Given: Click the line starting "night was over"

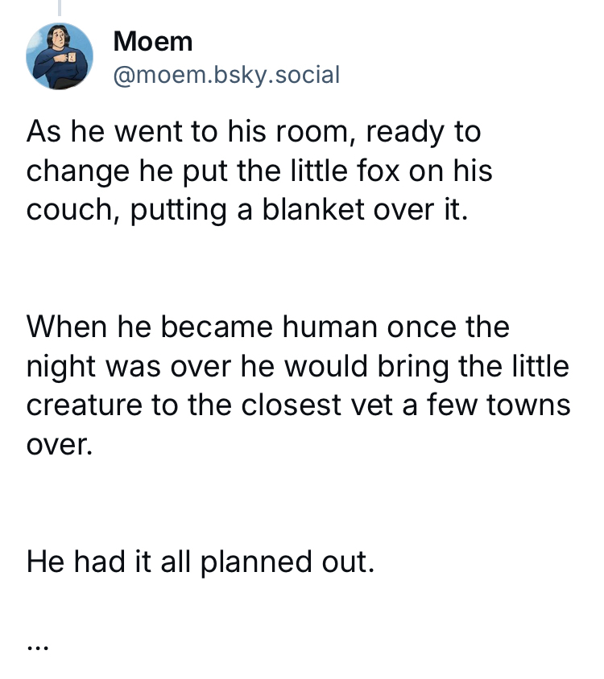Looking at the screenshot, I should pos(297,366).
